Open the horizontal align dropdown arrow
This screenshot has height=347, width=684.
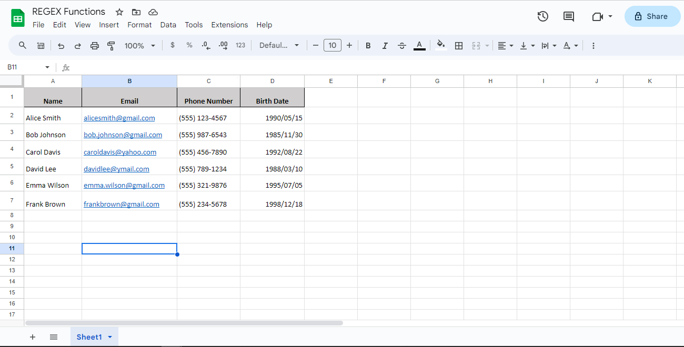pyautogui.click(x=511, y=45)
